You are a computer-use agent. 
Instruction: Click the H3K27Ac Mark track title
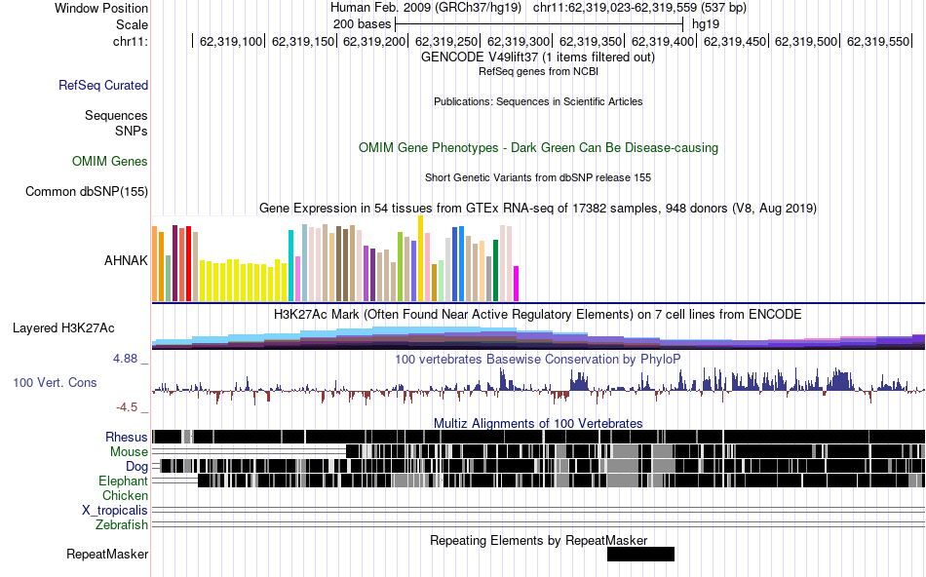point(537,314)
